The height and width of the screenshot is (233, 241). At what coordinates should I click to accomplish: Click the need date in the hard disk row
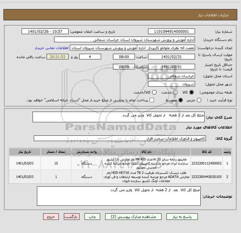[x=25, y=177]
